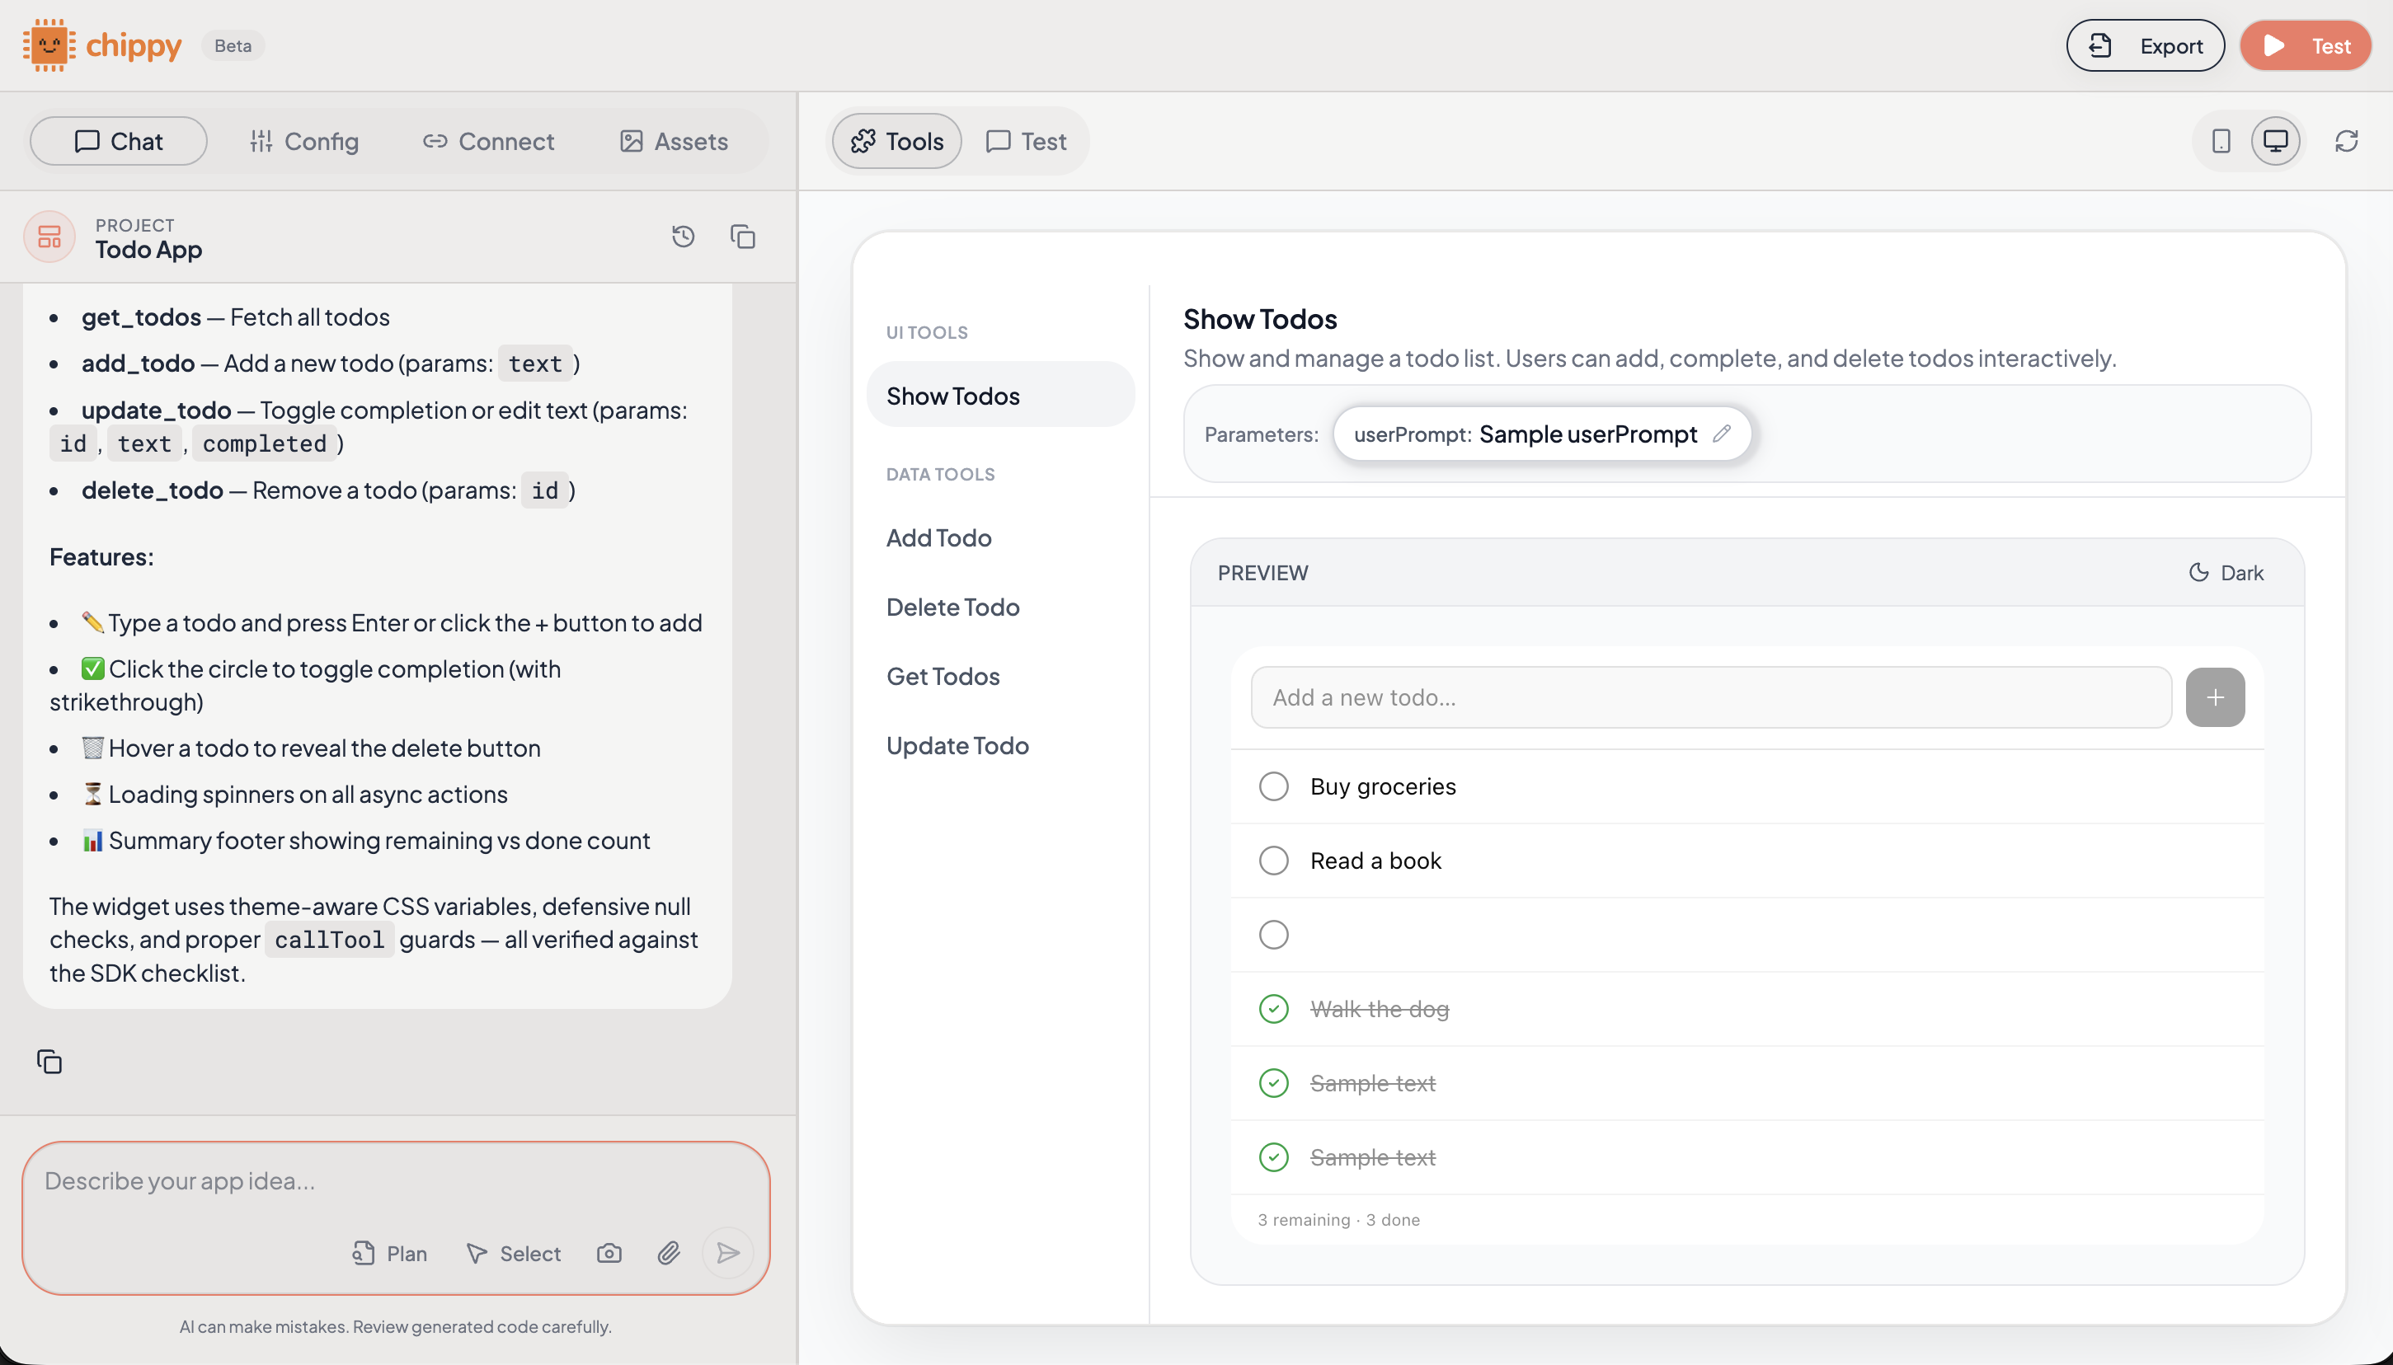Toggle Dark mode in the preview
This screenshot has width=2393, height=1365.
[2226, 573]
